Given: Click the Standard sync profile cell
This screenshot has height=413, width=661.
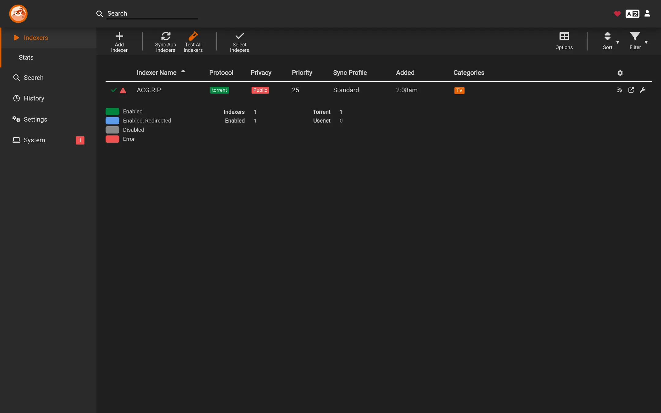Looking at the screenshot, I should pos(346,90).
